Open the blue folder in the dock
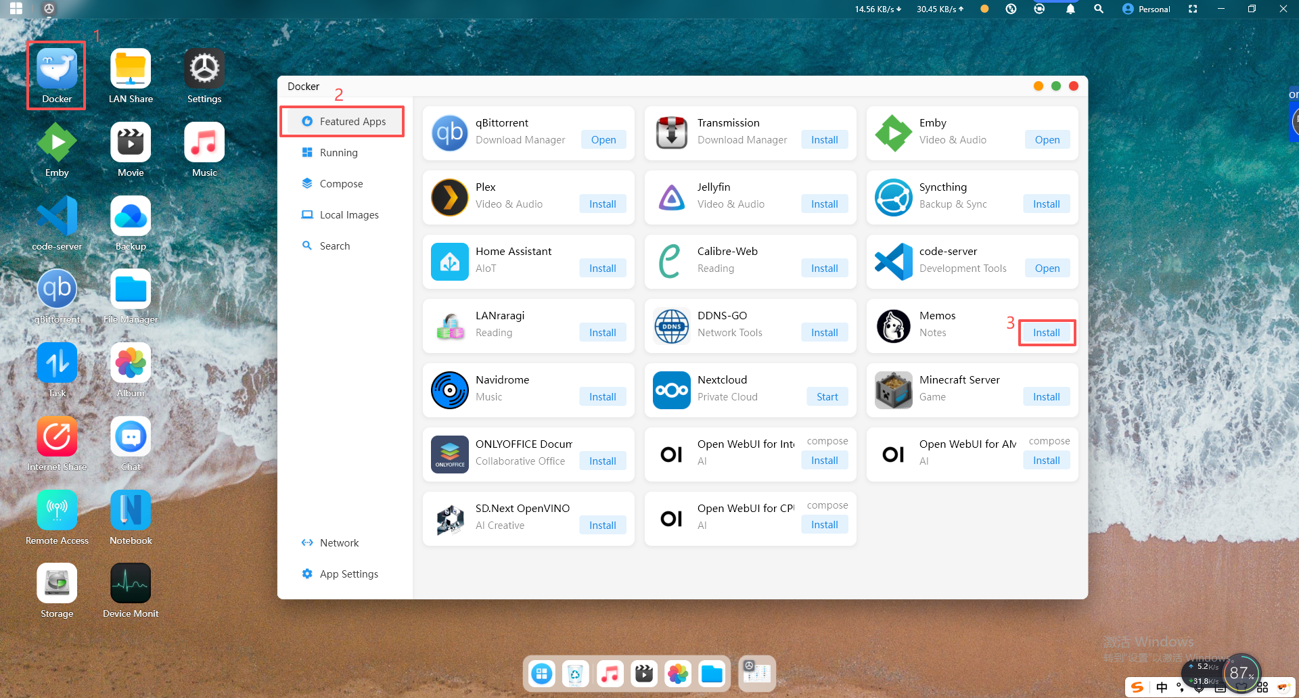This screenshot has width=1299, height=698. click(x=712, y=674)
